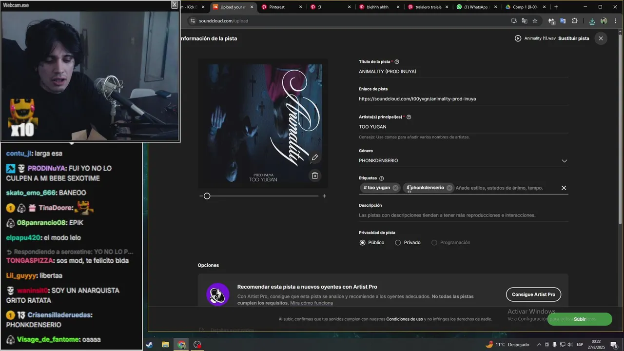
Task: Click the Título de la pista input field
Action: 463,72
